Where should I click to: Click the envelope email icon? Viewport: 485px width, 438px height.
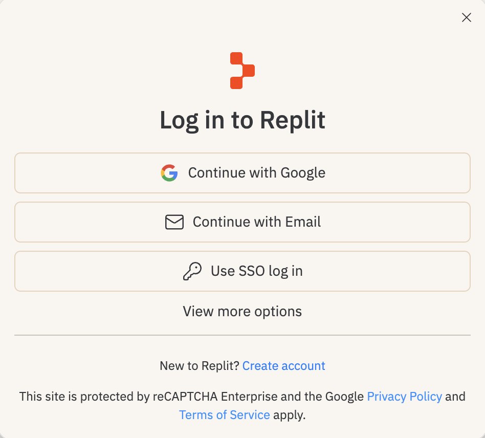174,222
